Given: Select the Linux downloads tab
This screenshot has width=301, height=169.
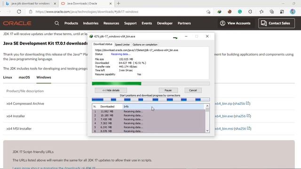Looking at the screenshot, I should coord(8,77).
